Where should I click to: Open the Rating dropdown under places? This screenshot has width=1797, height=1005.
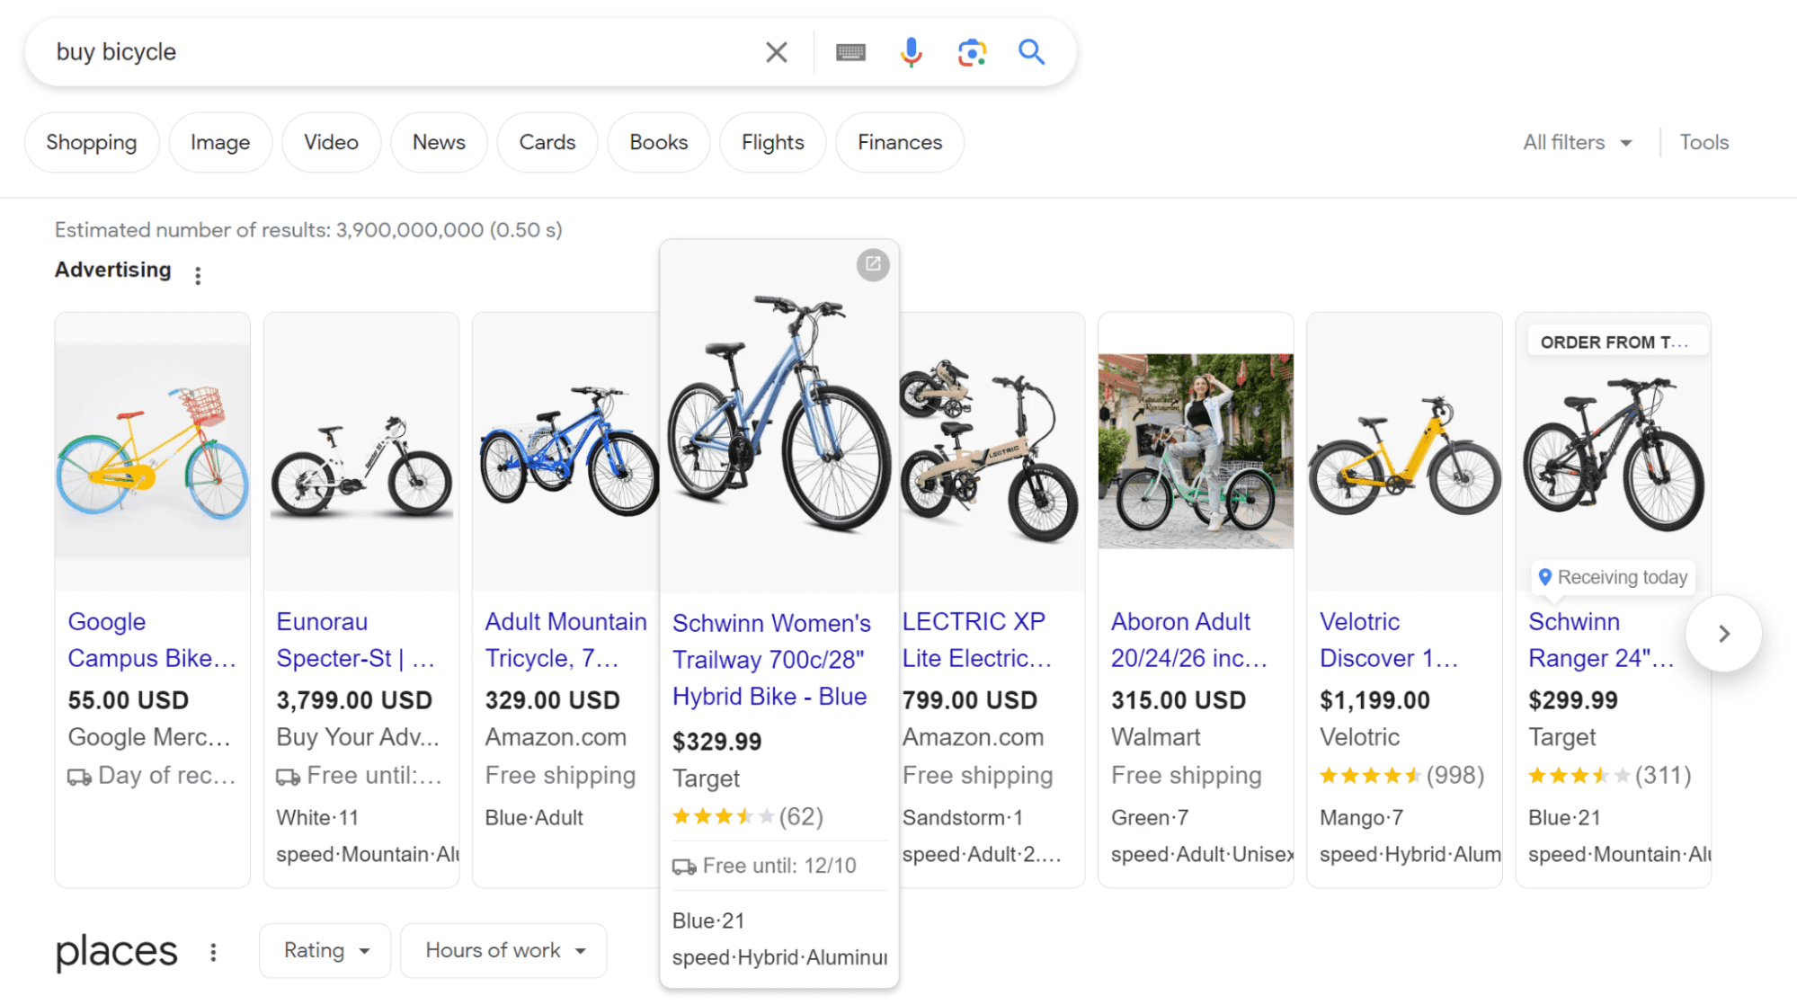[x=324, y=949]
